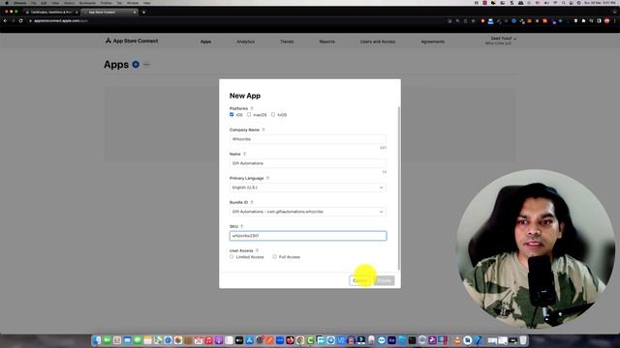Click the app Name input field
Screen dimensions: 620x348
tap(308, 163)
